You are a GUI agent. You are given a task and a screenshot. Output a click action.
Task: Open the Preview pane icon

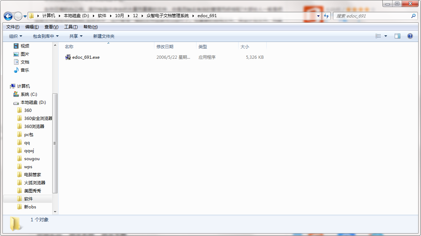click(397, 36)
